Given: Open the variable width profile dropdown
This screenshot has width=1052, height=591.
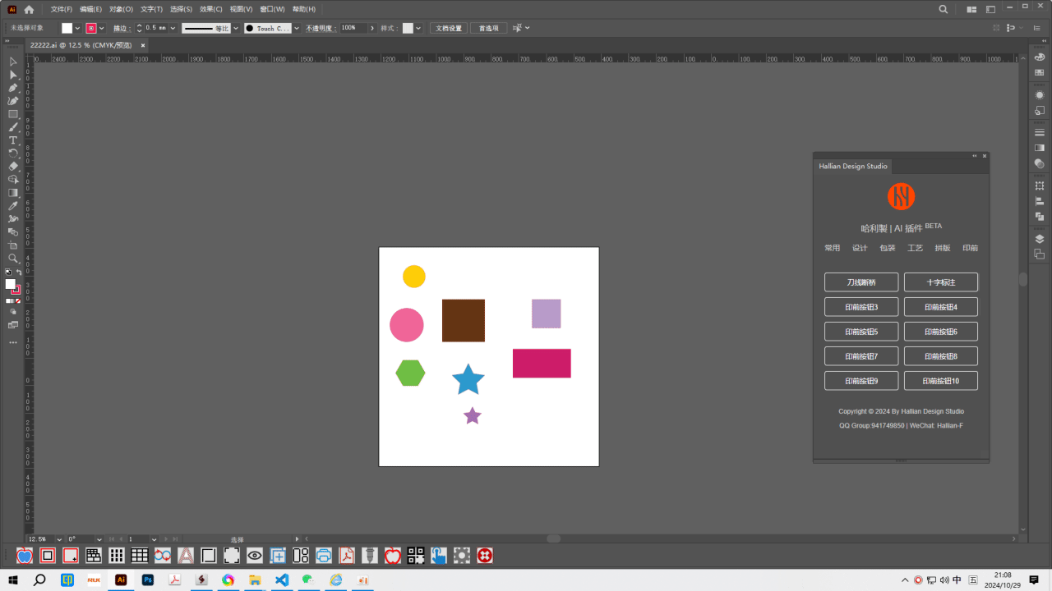Looking at the screenshot, I should coord(236,28).
